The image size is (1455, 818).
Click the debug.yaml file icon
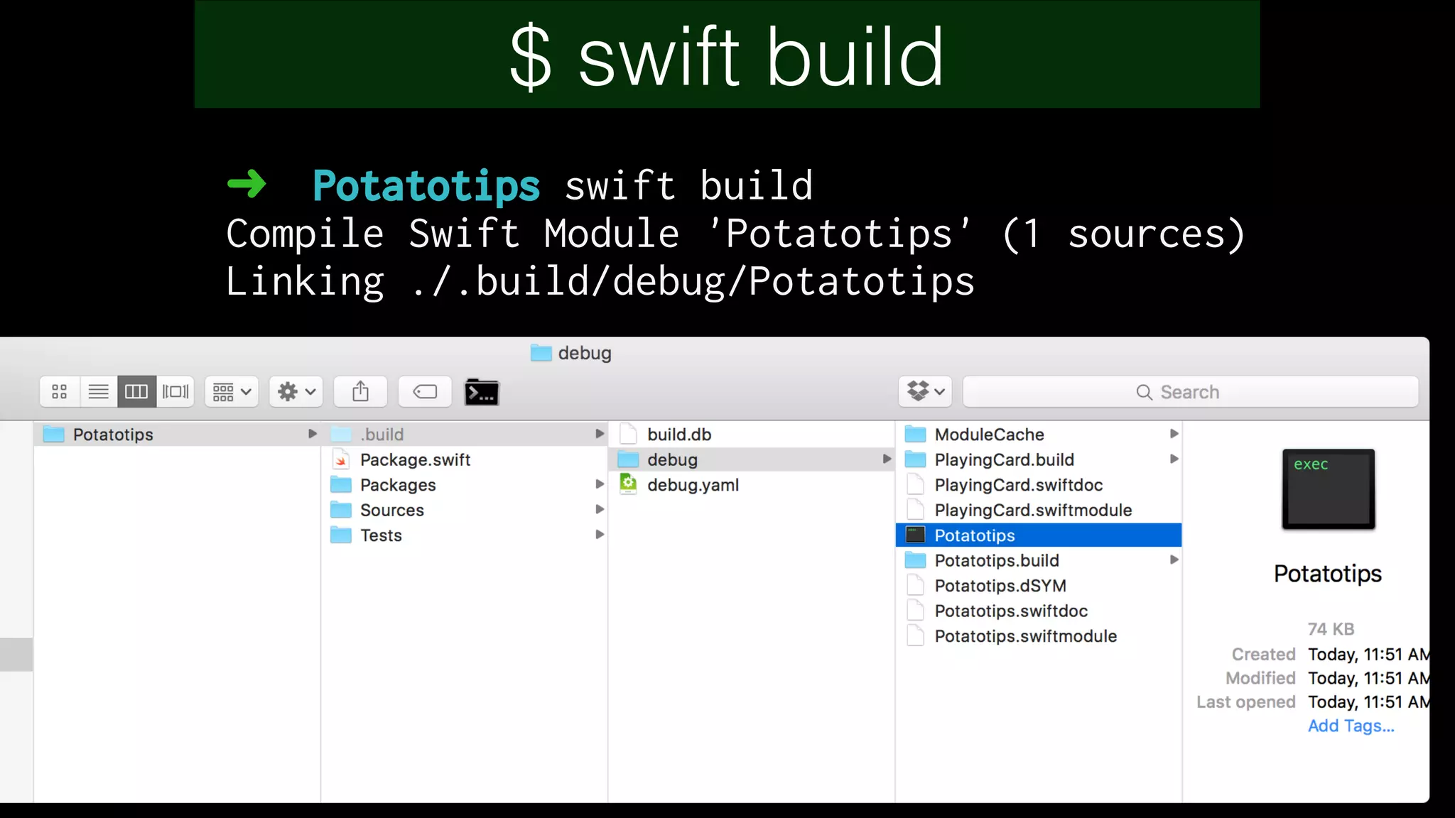click(x=628, y=484)
